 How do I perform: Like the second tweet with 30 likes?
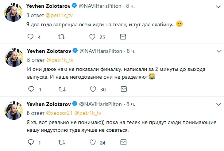(x=93, y=89)
